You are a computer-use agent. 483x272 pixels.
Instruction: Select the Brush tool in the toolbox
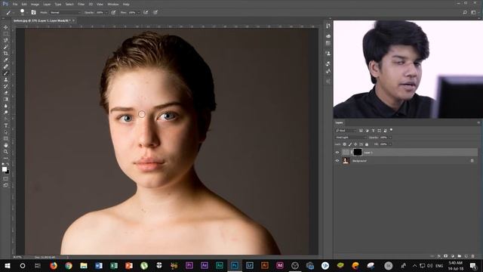tap(5, 73)
